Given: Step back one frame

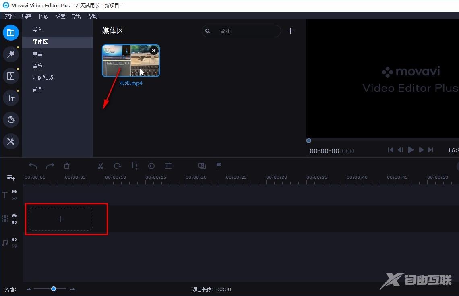Looking at the screenshot, I should coord(401,150).
